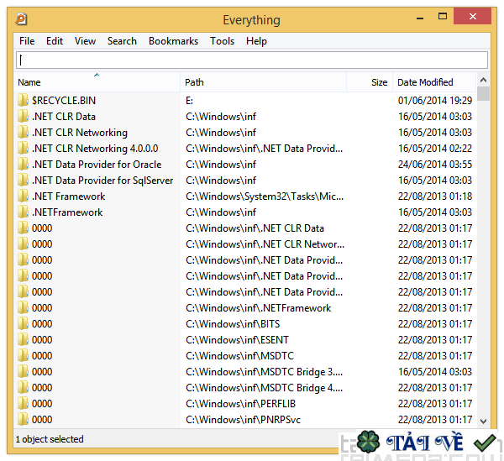Click folder icon of 0000 in inf\ESENT

(23, 339)
